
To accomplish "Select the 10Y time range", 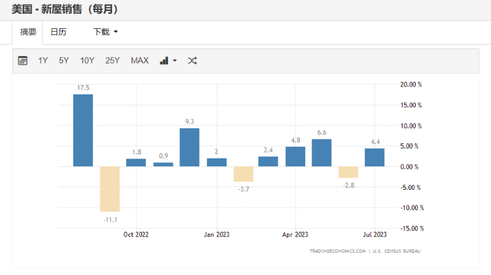I will click(87, 61).
